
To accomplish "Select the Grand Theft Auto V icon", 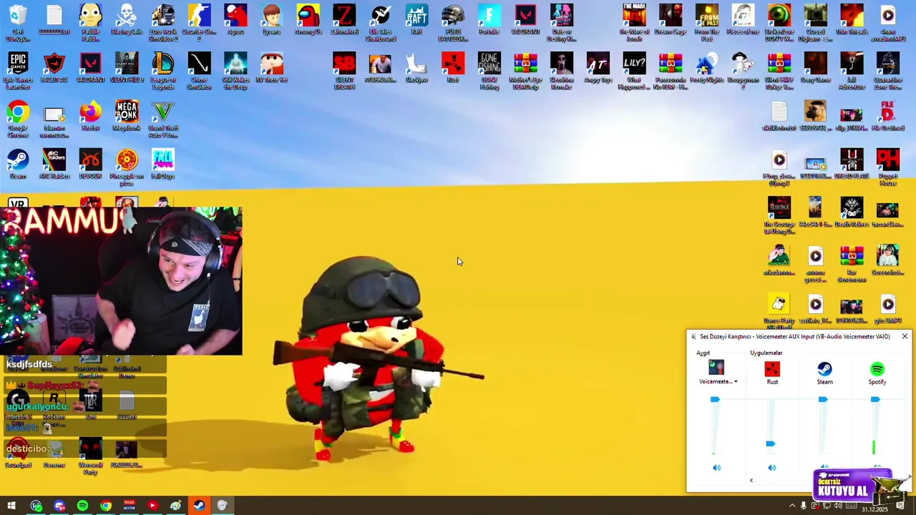I will tap(163, 119).
